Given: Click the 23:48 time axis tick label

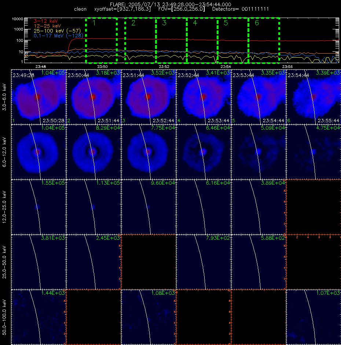Looking at the screenshot, I should click(x=41, y=66).
